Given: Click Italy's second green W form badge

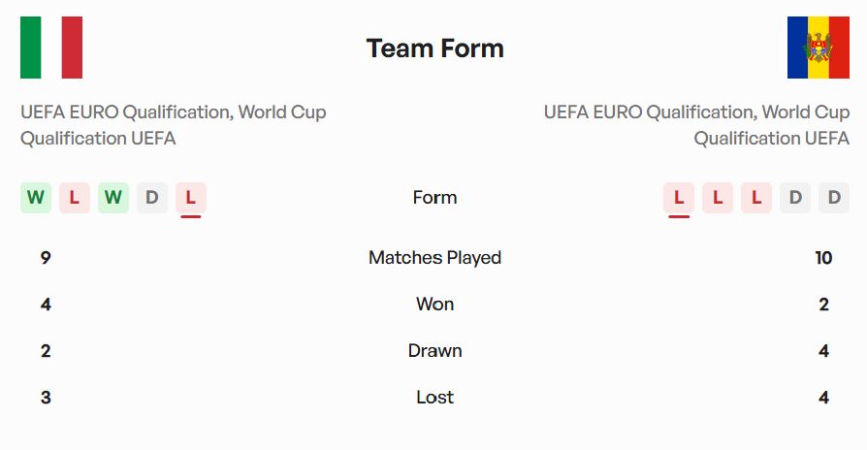Looking at the screenshot, I should pos(113,198).
